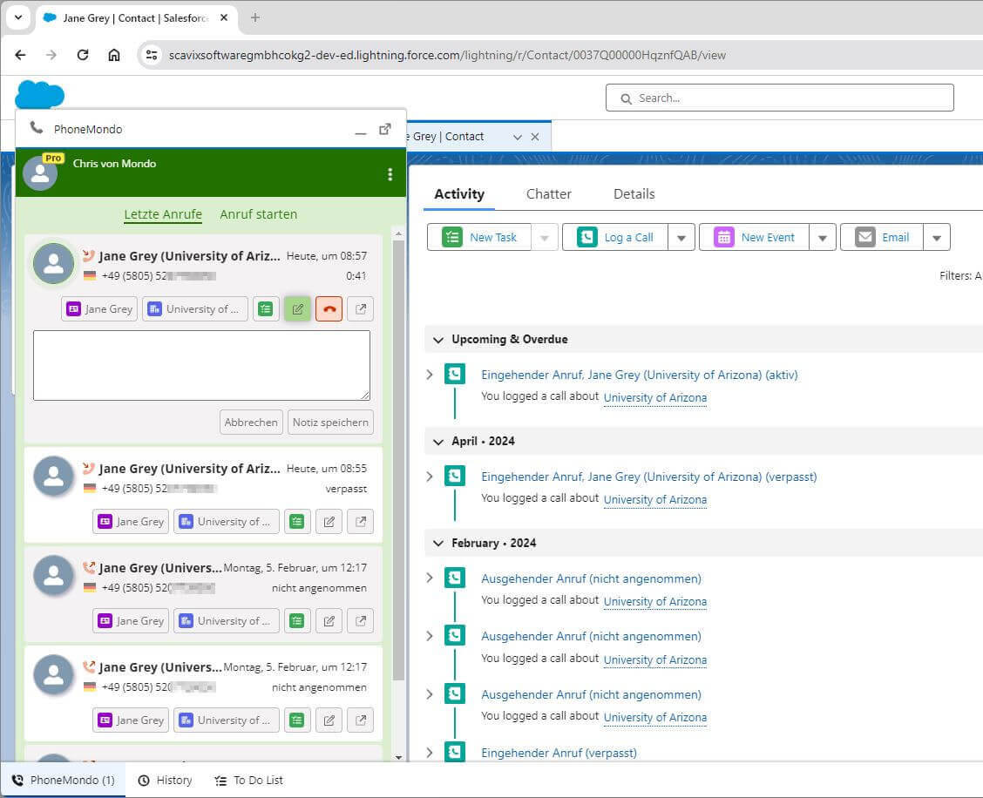
Task: Click the Abbrechen button
Action: pyautogui.click(x=251, y=422)
